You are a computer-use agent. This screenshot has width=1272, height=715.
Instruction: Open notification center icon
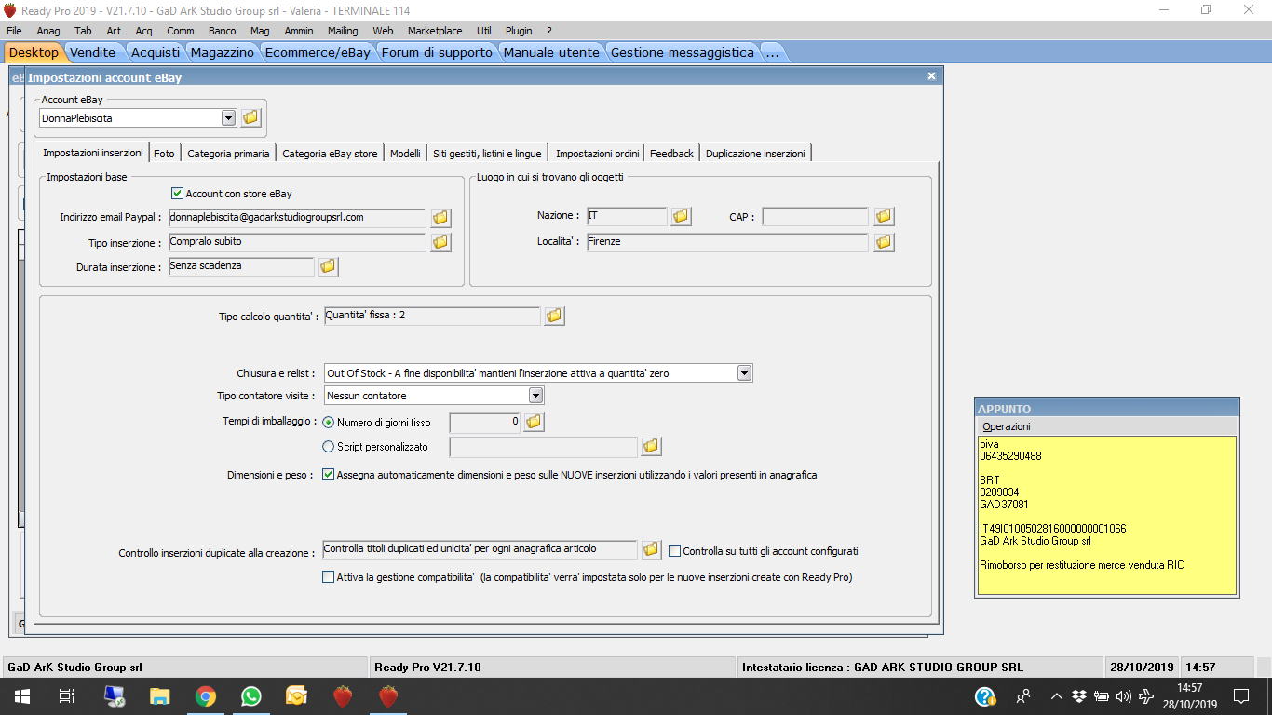(x=1241, y=696)
